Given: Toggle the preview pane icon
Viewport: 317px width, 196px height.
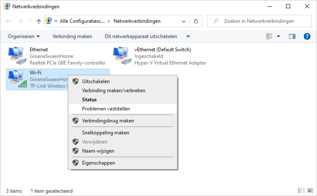Looking at the screenshot, I should pos(292,36).
